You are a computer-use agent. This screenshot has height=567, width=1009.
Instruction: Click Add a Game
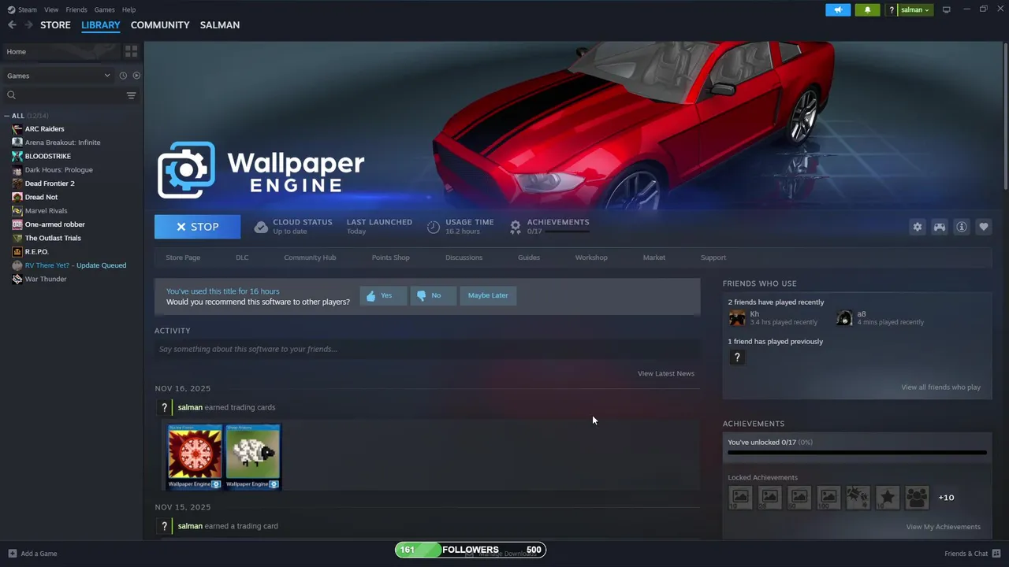click(x=32, y=554)
